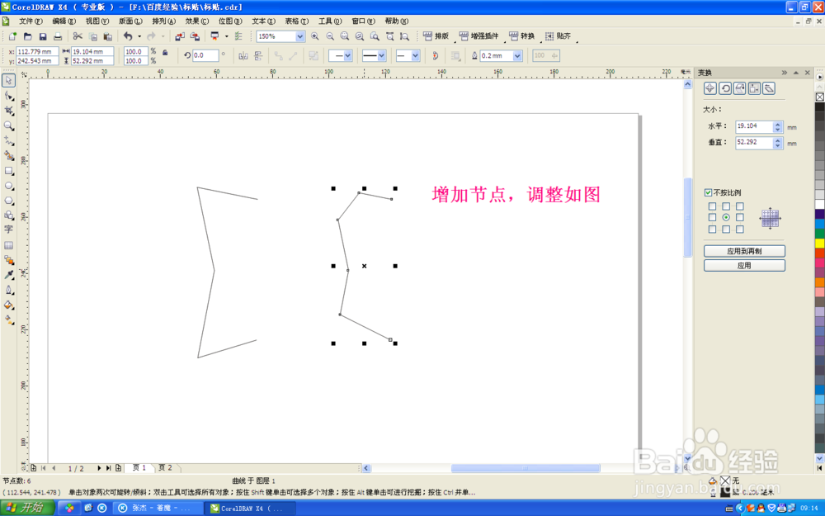Open the 150% zoom level dropdown

pyautogui.click(x=300, y=36)
